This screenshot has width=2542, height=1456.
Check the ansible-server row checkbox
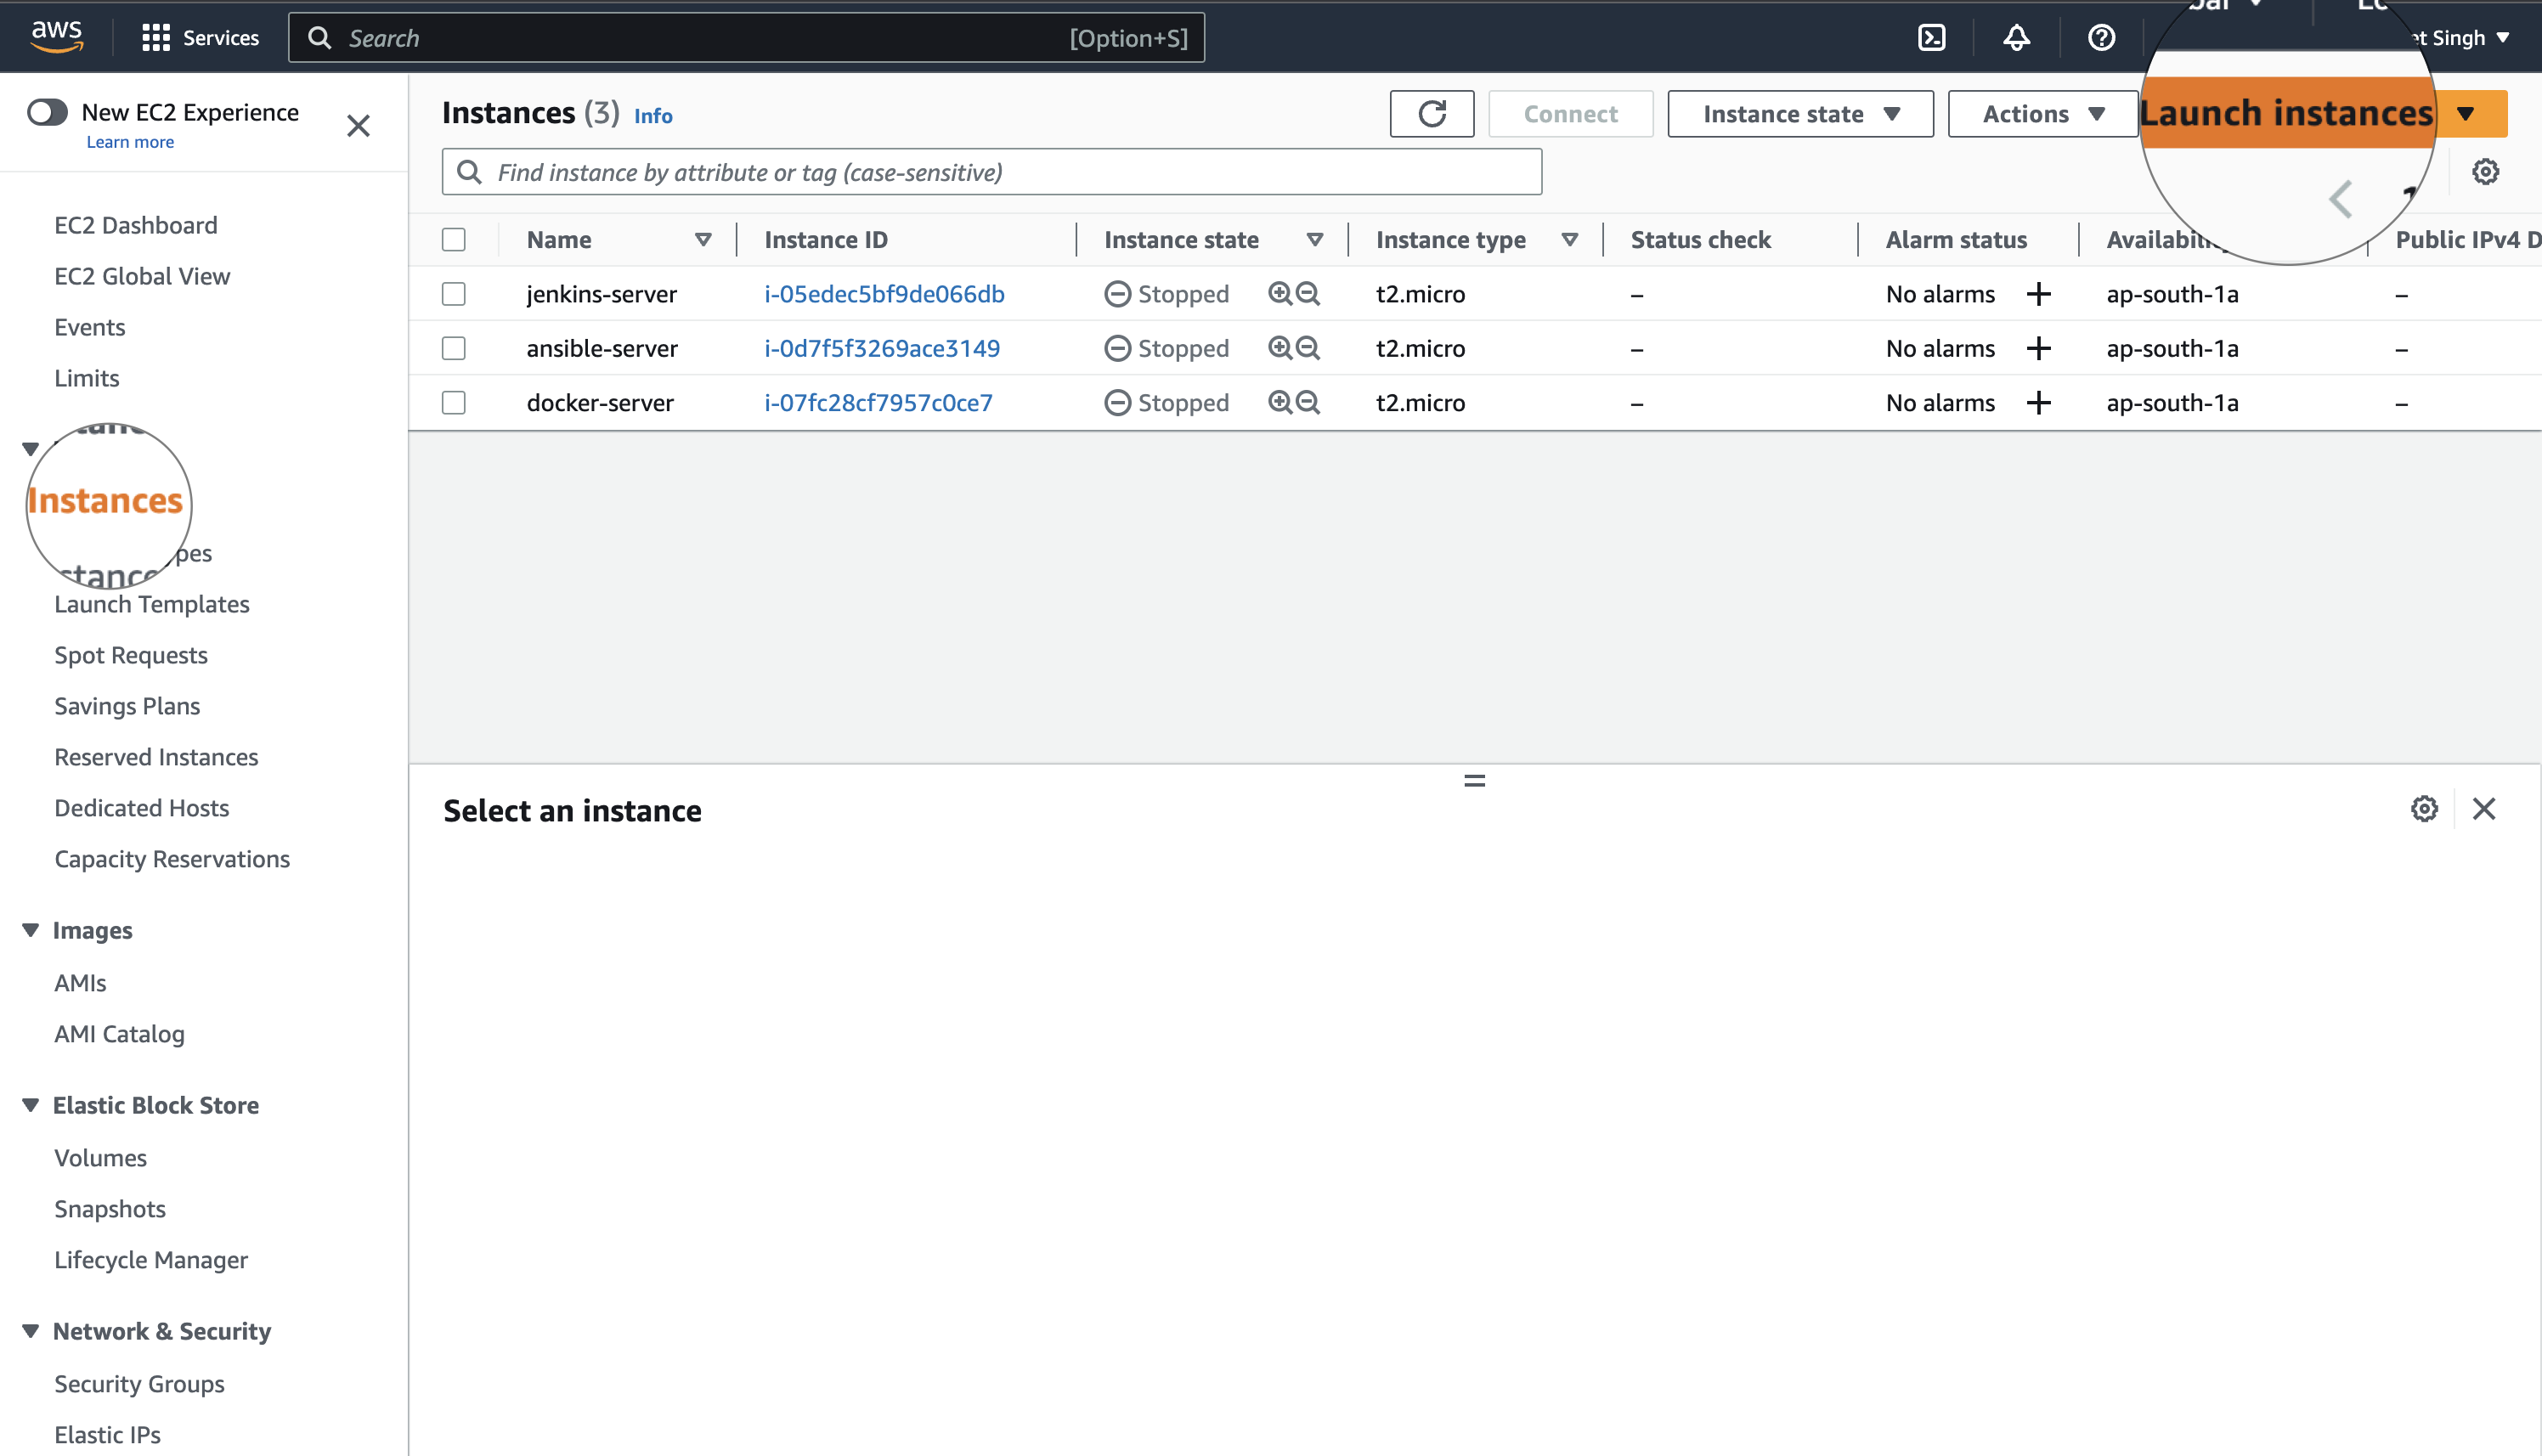point(453,348)
